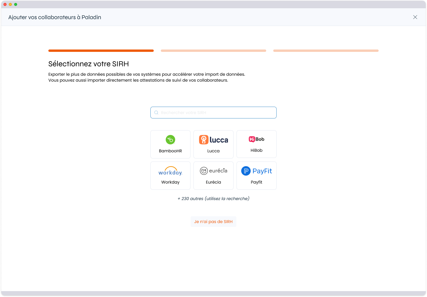Pick the HiBob pink logo
427x297 pixels.
point(256,139)
